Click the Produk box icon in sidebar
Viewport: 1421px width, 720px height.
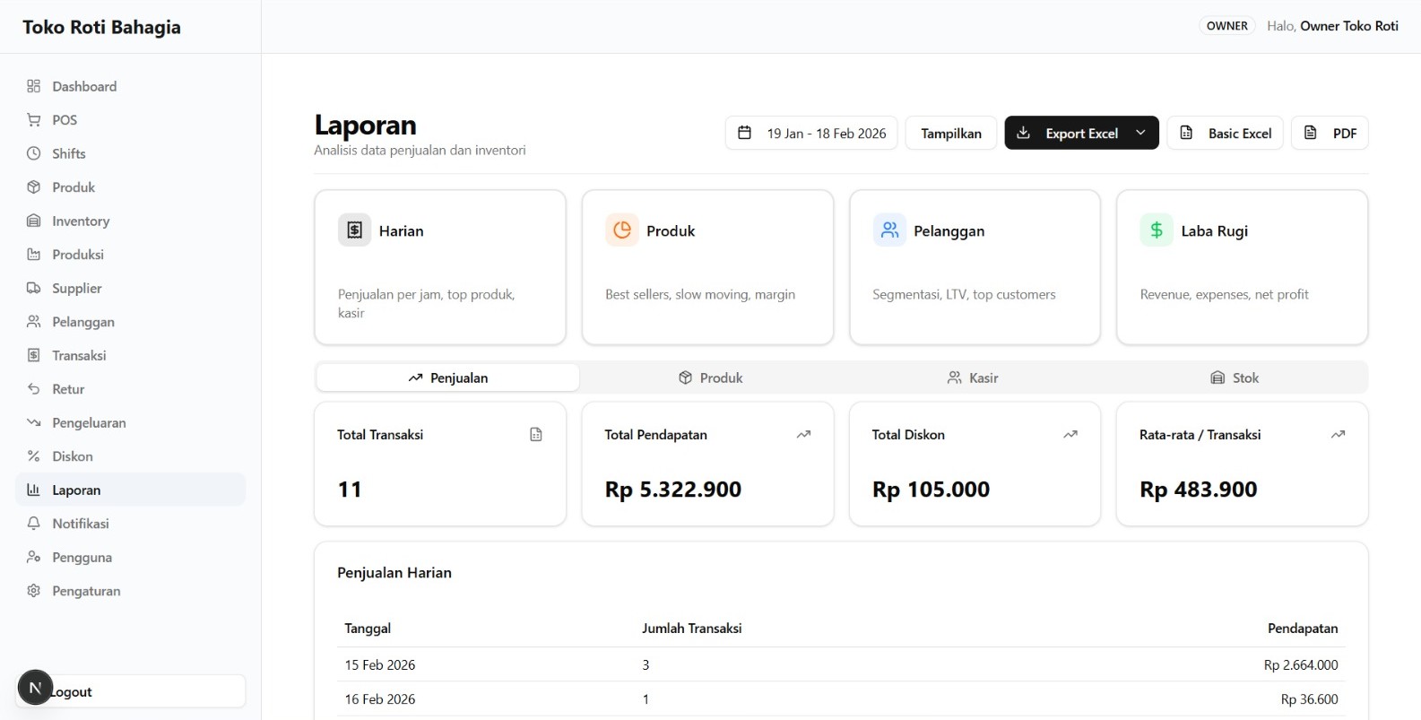[x=34, y=187]
